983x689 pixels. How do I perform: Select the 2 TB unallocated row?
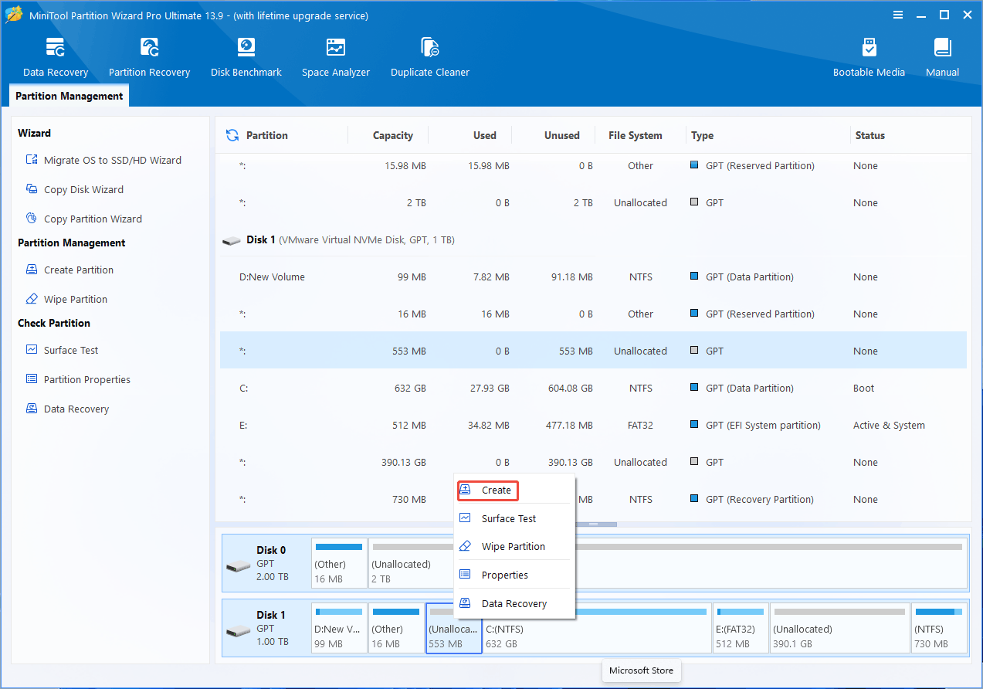(x=593, y=202)
